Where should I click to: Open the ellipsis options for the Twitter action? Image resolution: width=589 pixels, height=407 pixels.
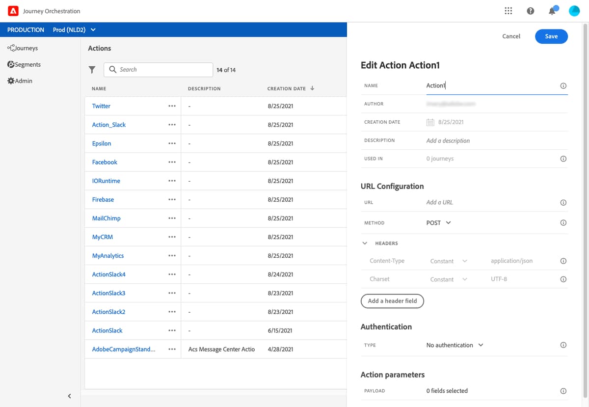tap(172, 106)
